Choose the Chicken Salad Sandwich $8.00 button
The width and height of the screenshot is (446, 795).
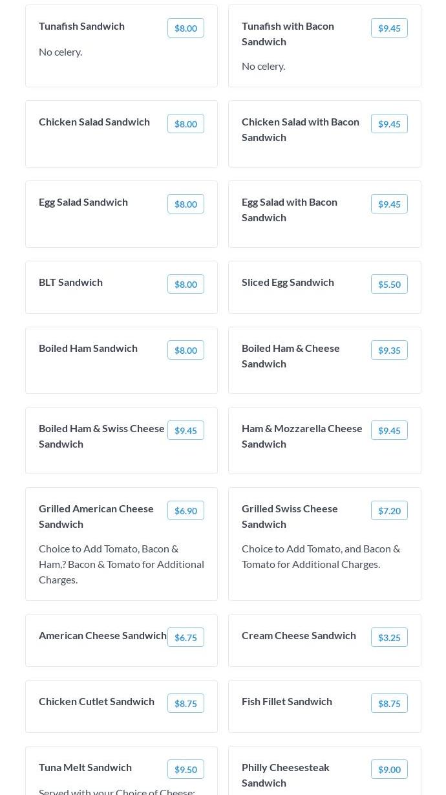[186, 124]
